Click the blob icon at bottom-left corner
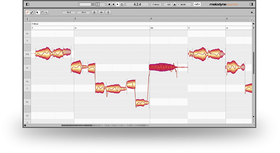This screenshot has height=153, width=280. tap(25, 125)
